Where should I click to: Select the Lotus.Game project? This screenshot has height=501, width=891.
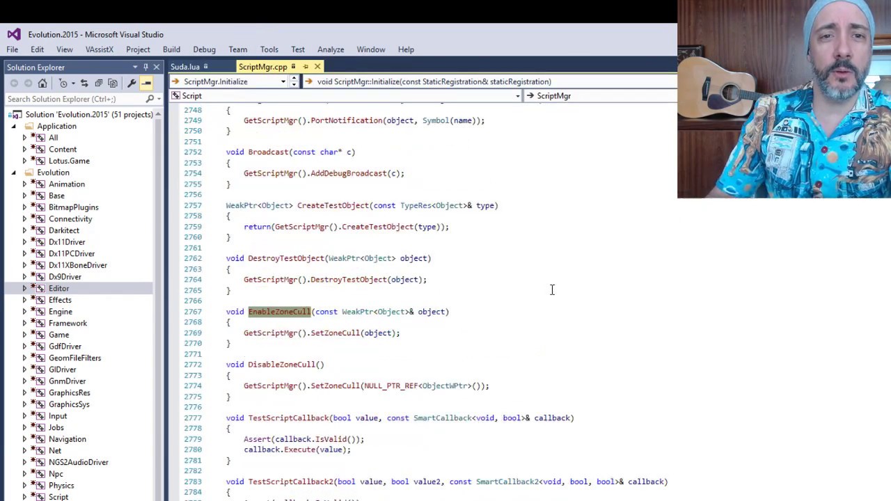click(69, 161)
